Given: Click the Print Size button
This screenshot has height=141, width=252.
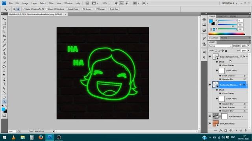Looking at the screenshot, I should [x=114, y=9].
